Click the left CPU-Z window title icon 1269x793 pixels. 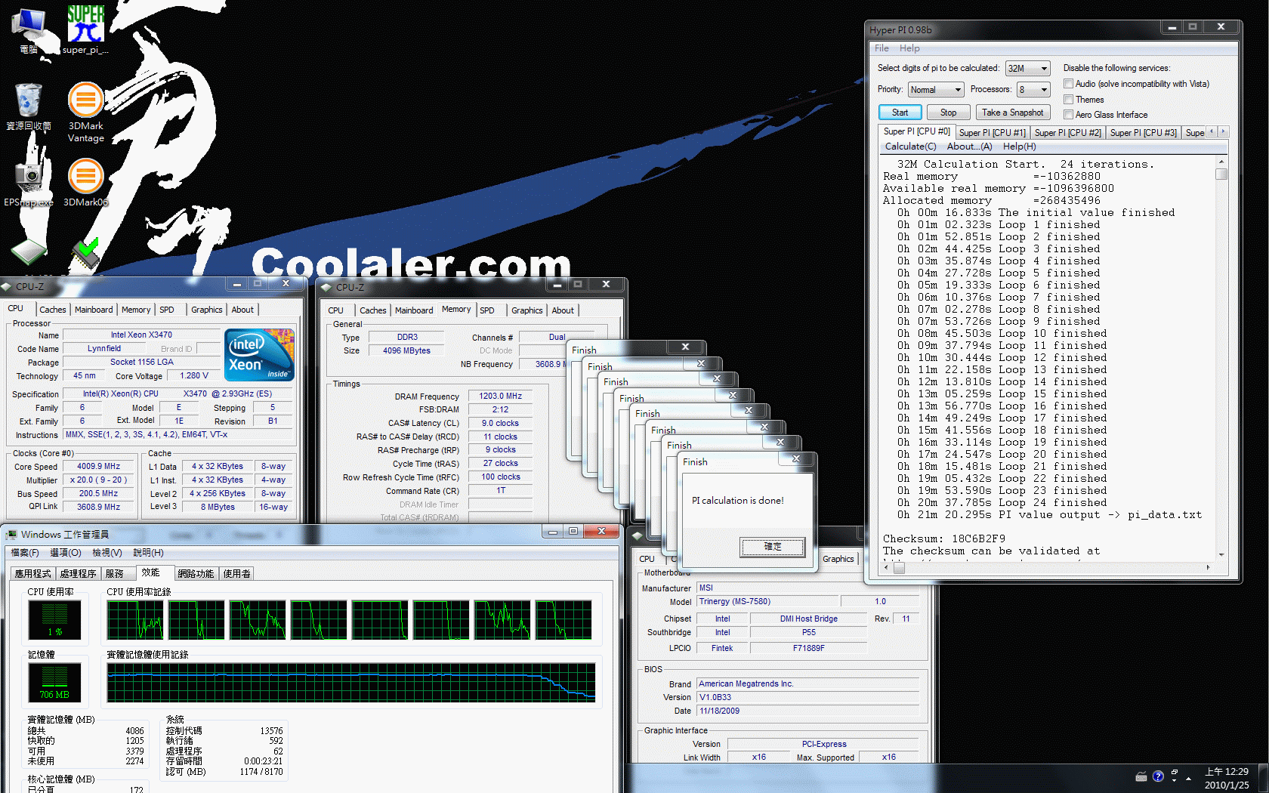(7, 286)
